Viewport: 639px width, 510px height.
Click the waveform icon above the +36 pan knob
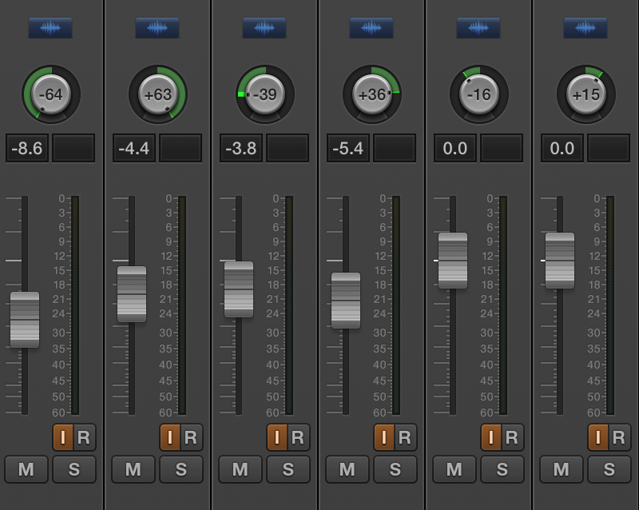pyautogui.click(x=371, y=28)
